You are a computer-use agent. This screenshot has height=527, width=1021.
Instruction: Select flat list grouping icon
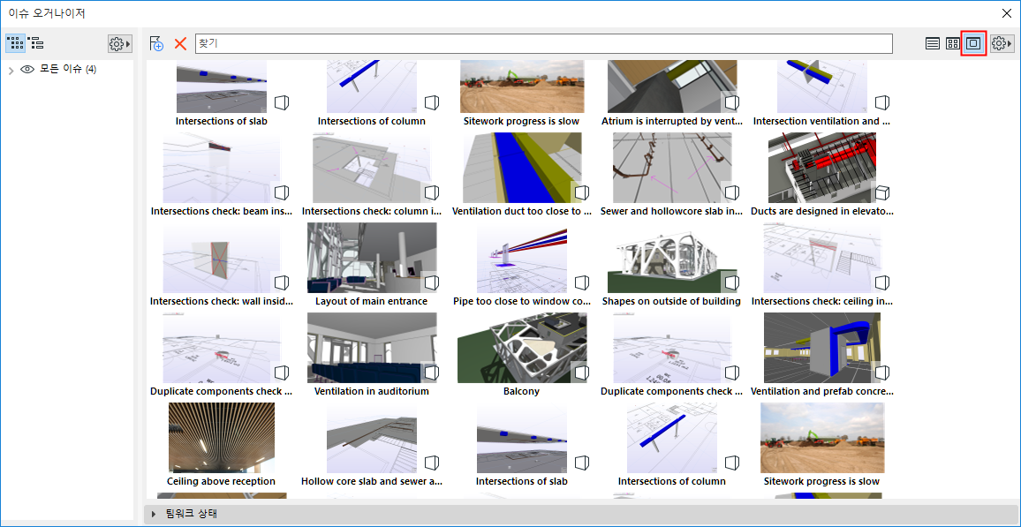tap(15, 43)
